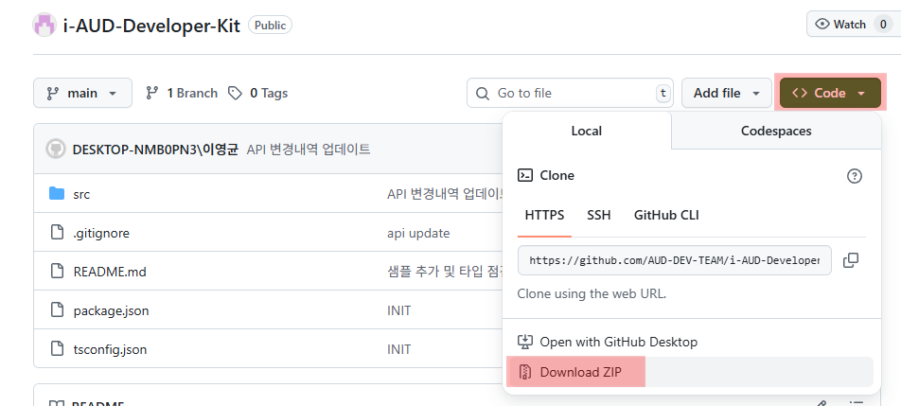
Task: Open the Add file dropdown
Action: pos(726,93)
